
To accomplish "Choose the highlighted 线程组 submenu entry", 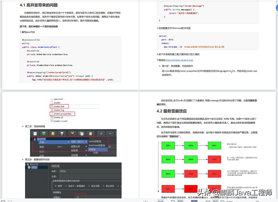I will coord(98,149).
